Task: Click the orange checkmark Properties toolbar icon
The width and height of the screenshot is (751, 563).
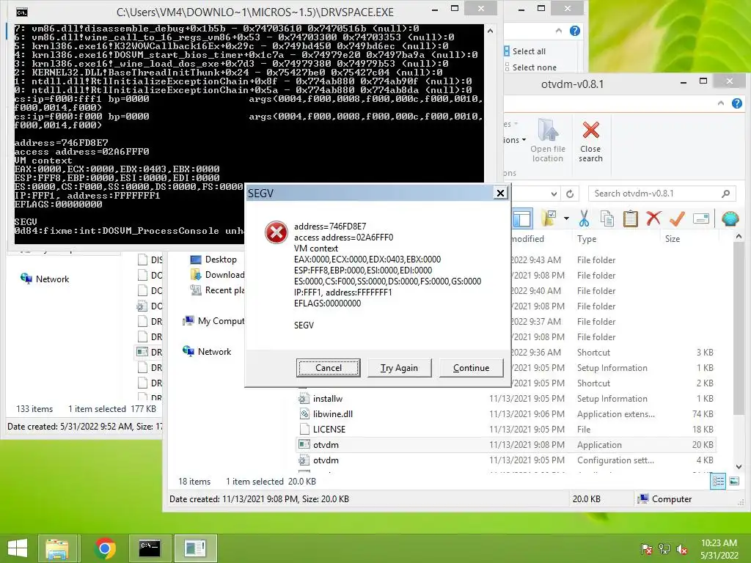Action: point(677,218)
